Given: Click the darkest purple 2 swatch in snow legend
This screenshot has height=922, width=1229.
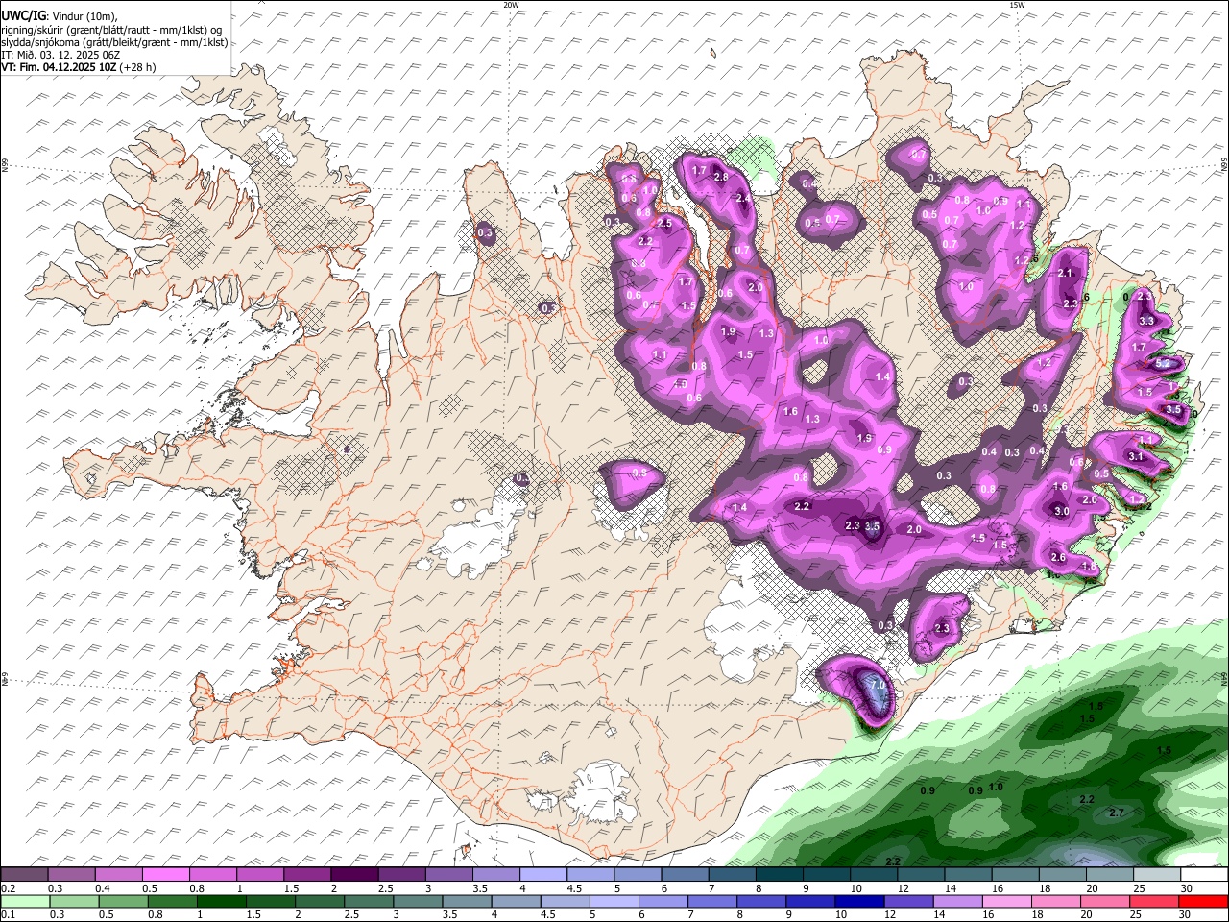Looking at the screenshot, I should point(354,875).
